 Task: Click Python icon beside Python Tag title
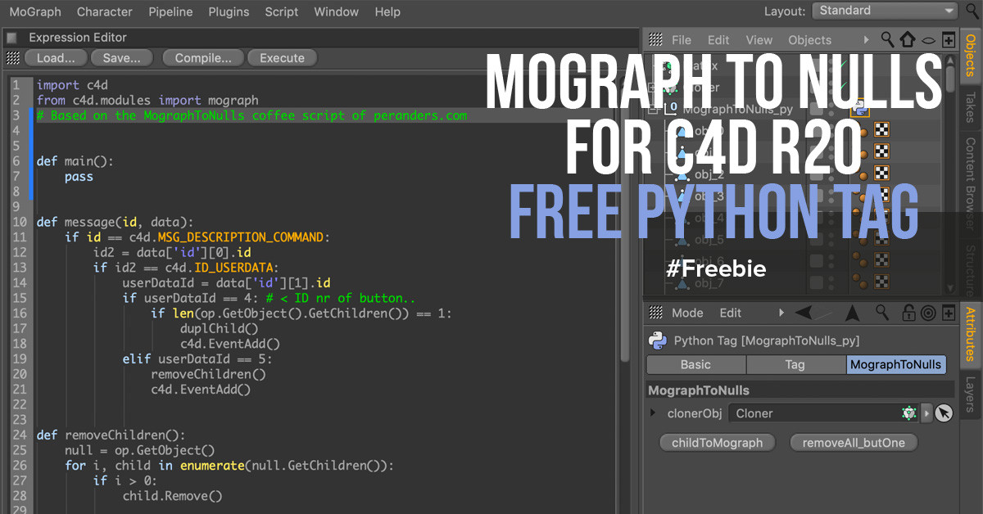click(657, 340)
